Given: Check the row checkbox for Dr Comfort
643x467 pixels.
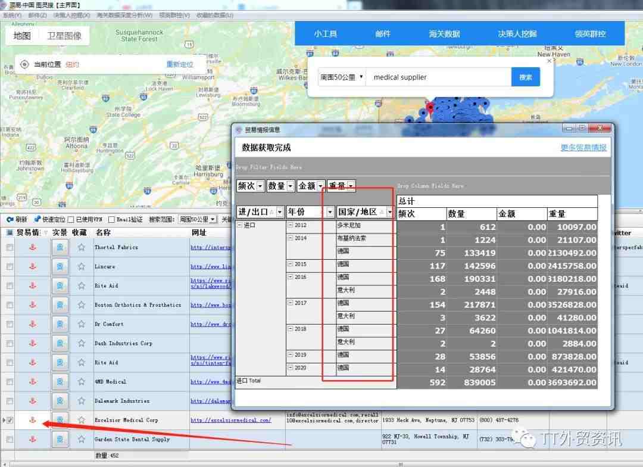Looking at the screenshot, I should click(10, 324).
